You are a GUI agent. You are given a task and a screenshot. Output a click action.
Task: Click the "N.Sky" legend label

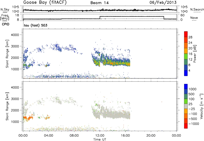(x=5, y=9)
